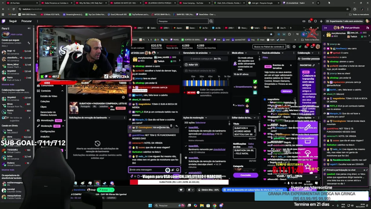Viewport: 371px width, 209px height.
Task: Click the magnifier button beside Pesquisa field
Action: pos(211,21)
